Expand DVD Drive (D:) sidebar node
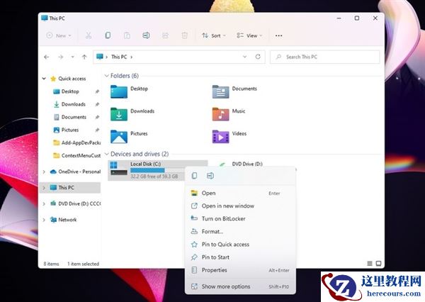425x302 pixels. click(x=44, y=203)
